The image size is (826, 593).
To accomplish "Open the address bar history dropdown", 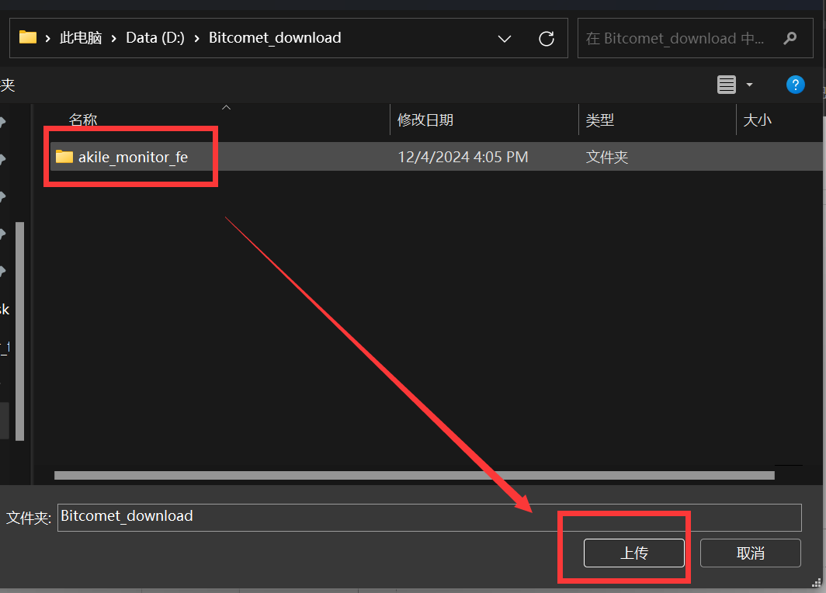I will pyautogui.click(x=505, y=38).
